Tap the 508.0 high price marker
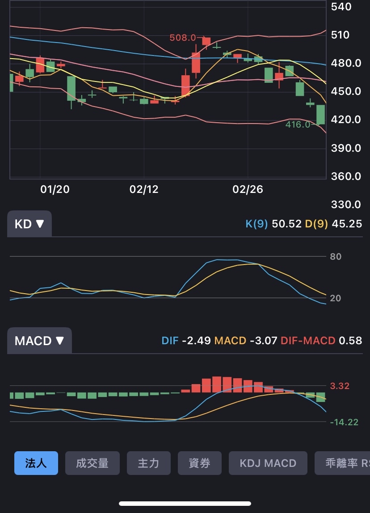The image size is (370, 513). click(183, 38)
